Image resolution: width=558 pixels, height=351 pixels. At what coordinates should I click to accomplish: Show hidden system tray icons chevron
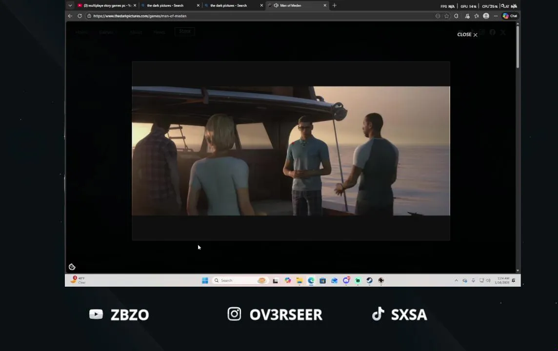pyautogui.click(x=456, y=281)
